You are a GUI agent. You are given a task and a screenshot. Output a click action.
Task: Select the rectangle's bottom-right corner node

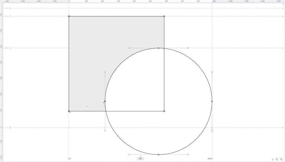click(164, 111)
